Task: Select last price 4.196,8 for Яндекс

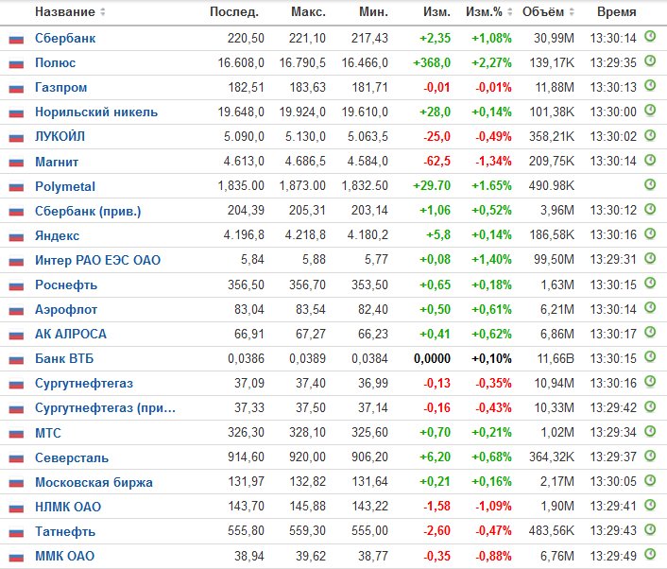Action: 244,235
